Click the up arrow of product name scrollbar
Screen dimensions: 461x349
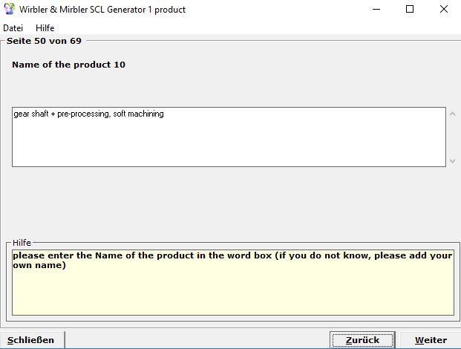point(452,114)
